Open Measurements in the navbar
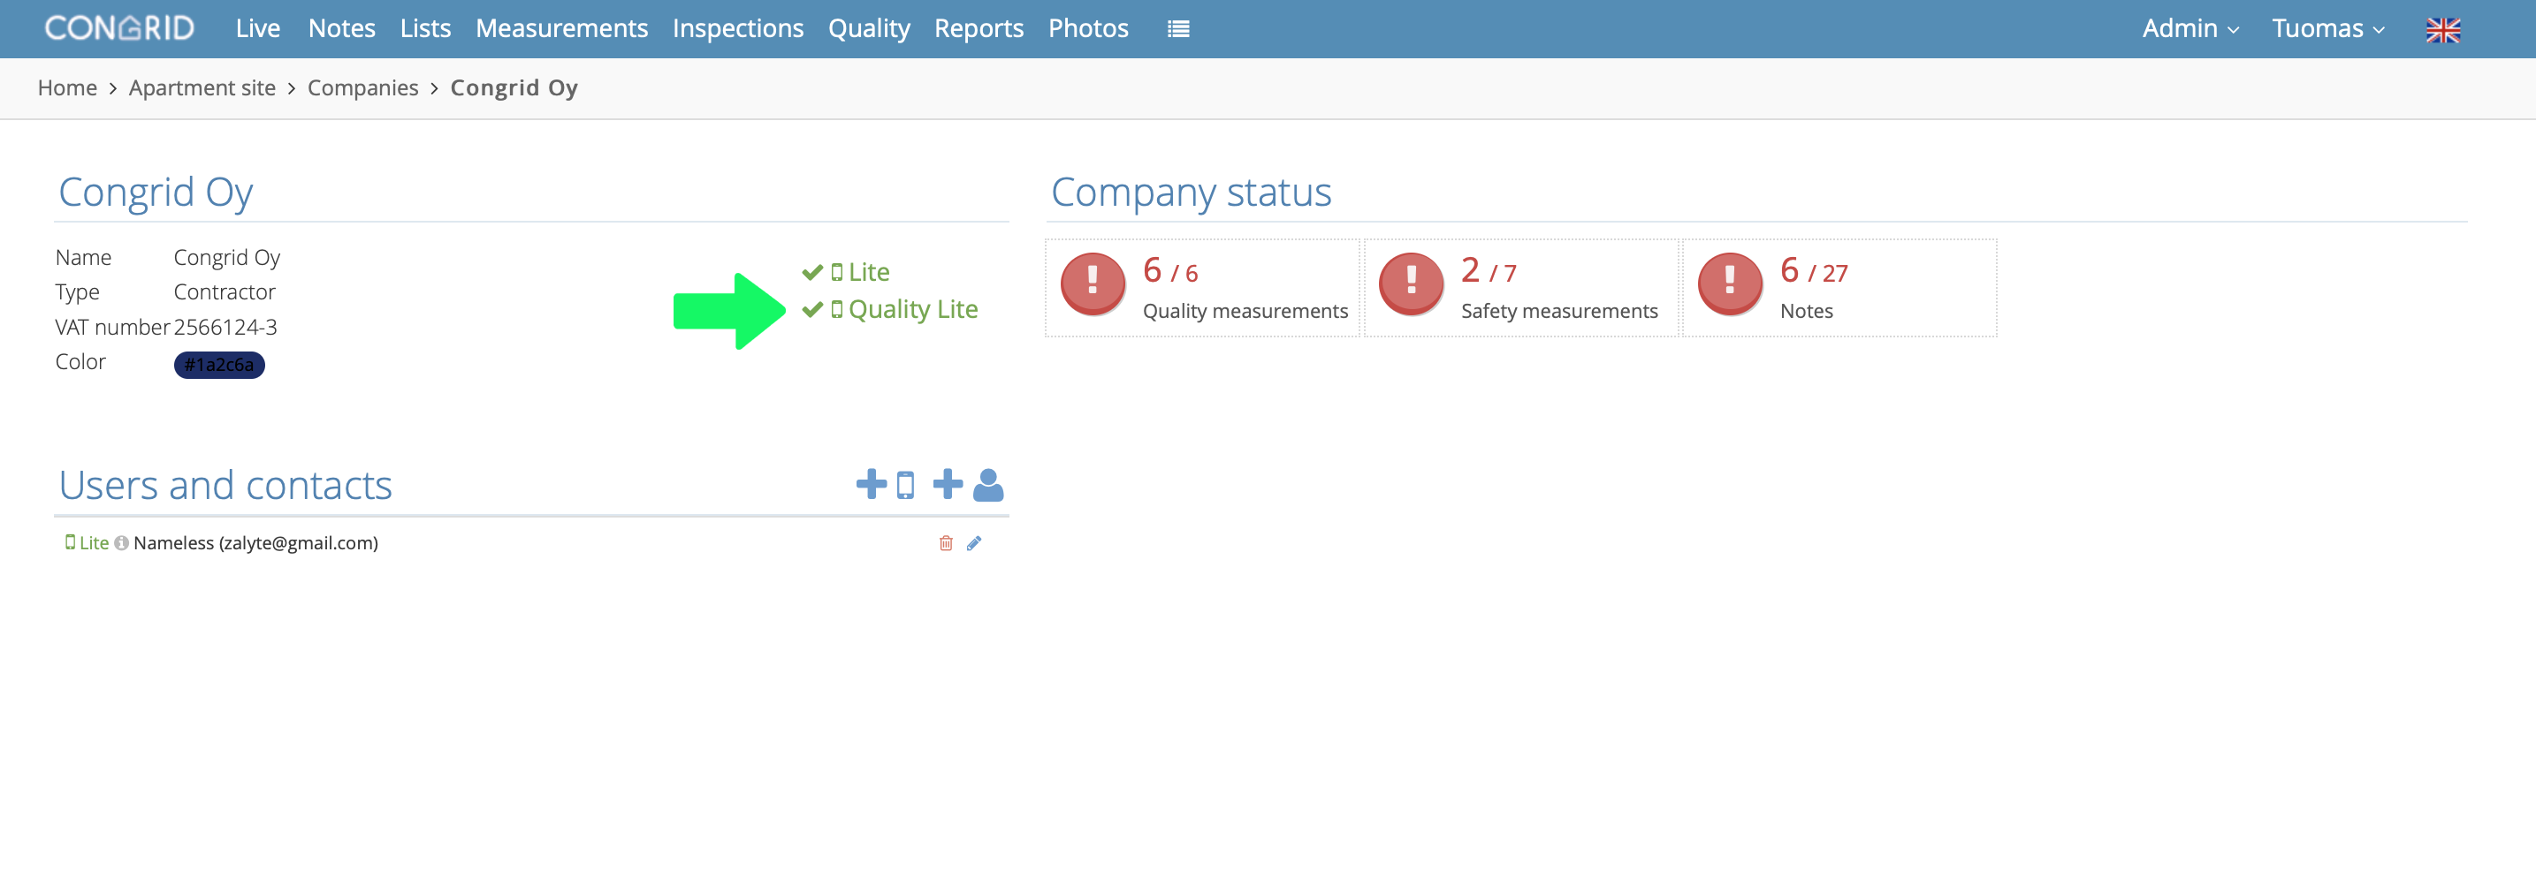 tap(561, 28)
